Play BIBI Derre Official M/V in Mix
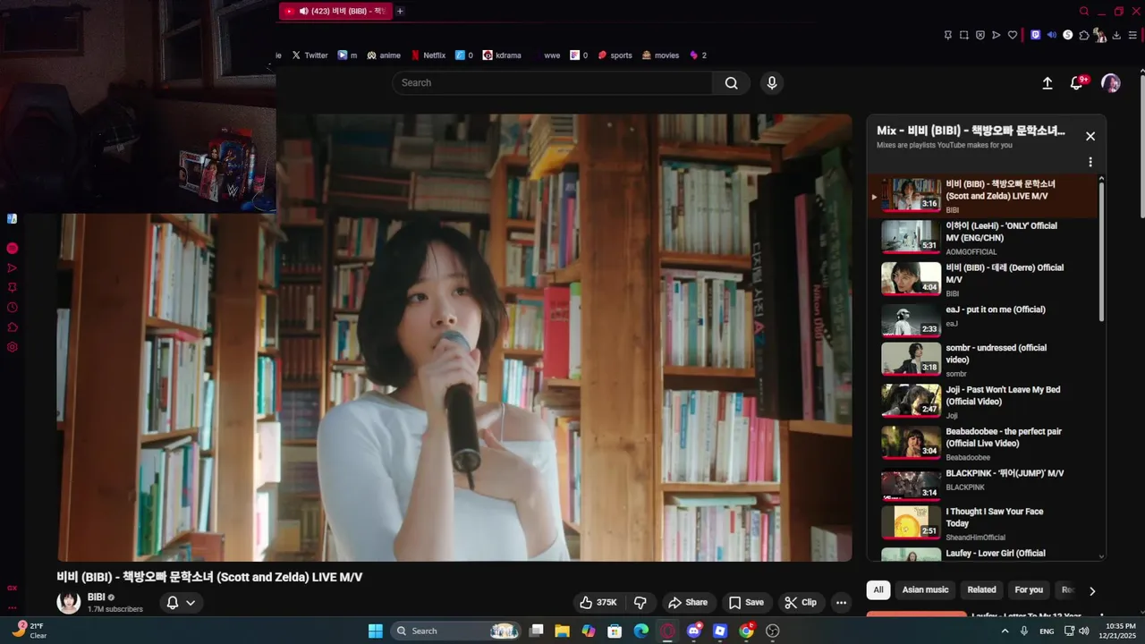Screen dimensions: 1145x644 (x=981, y=279)
